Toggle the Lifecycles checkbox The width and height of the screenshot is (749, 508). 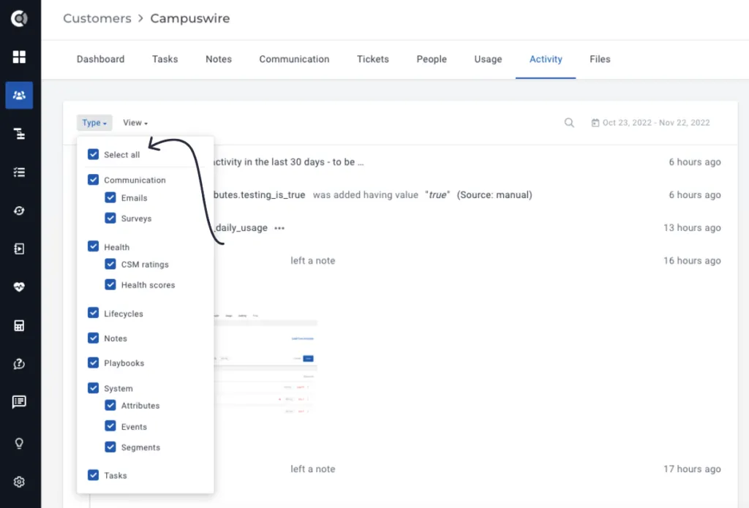(93, 313)
